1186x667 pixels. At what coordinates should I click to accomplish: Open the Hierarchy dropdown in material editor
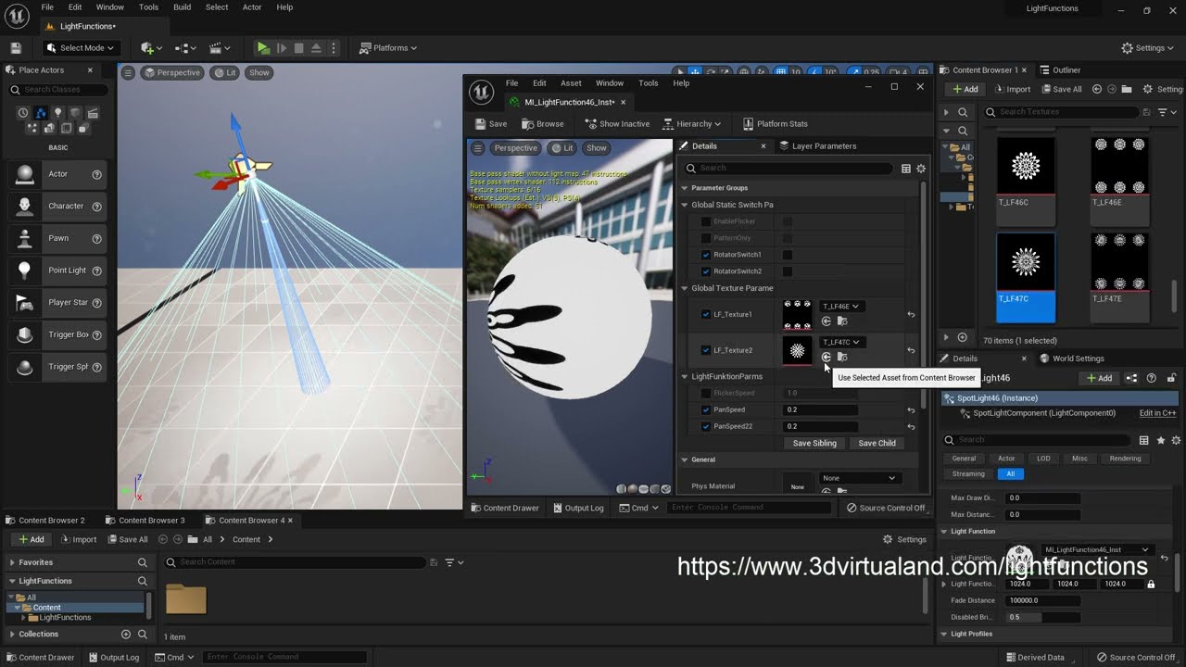coord(692,124)
